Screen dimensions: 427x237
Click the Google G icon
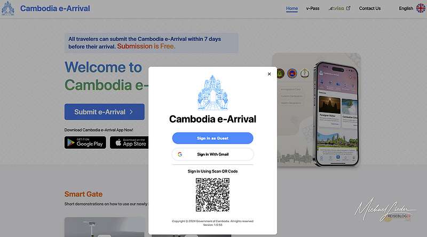tap(180, 154)
